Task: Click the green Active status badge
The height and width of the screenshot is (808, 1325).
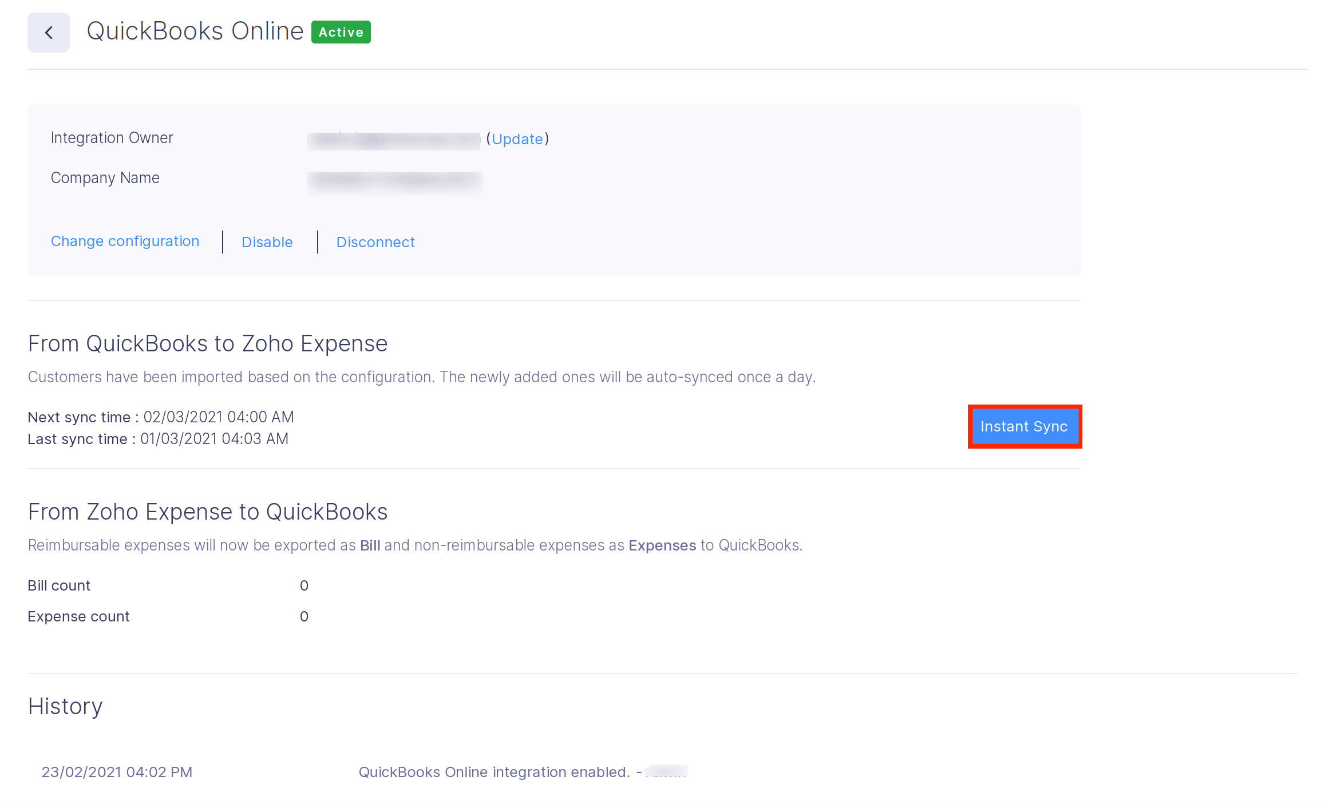Action: (341, 32)
